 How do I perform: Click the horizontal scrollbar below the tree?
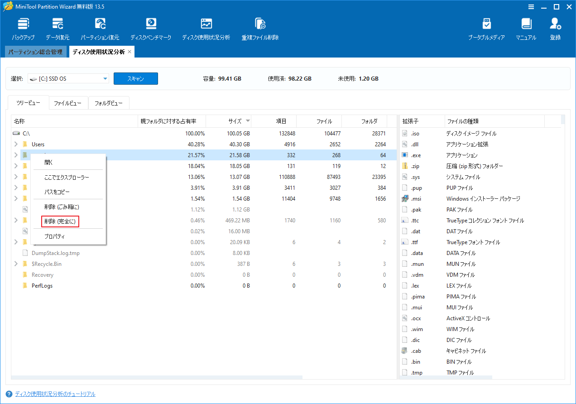(158, 376)
